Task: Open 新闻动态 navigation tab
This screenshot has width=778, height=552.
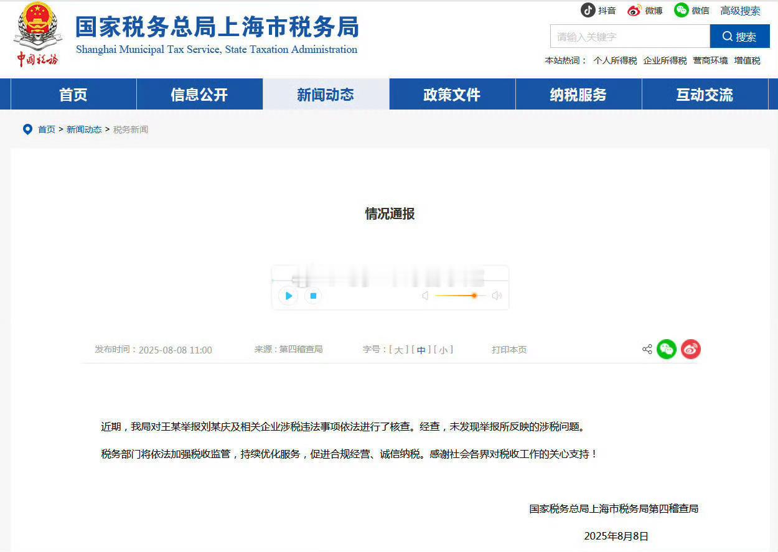Action: [326, 95]
